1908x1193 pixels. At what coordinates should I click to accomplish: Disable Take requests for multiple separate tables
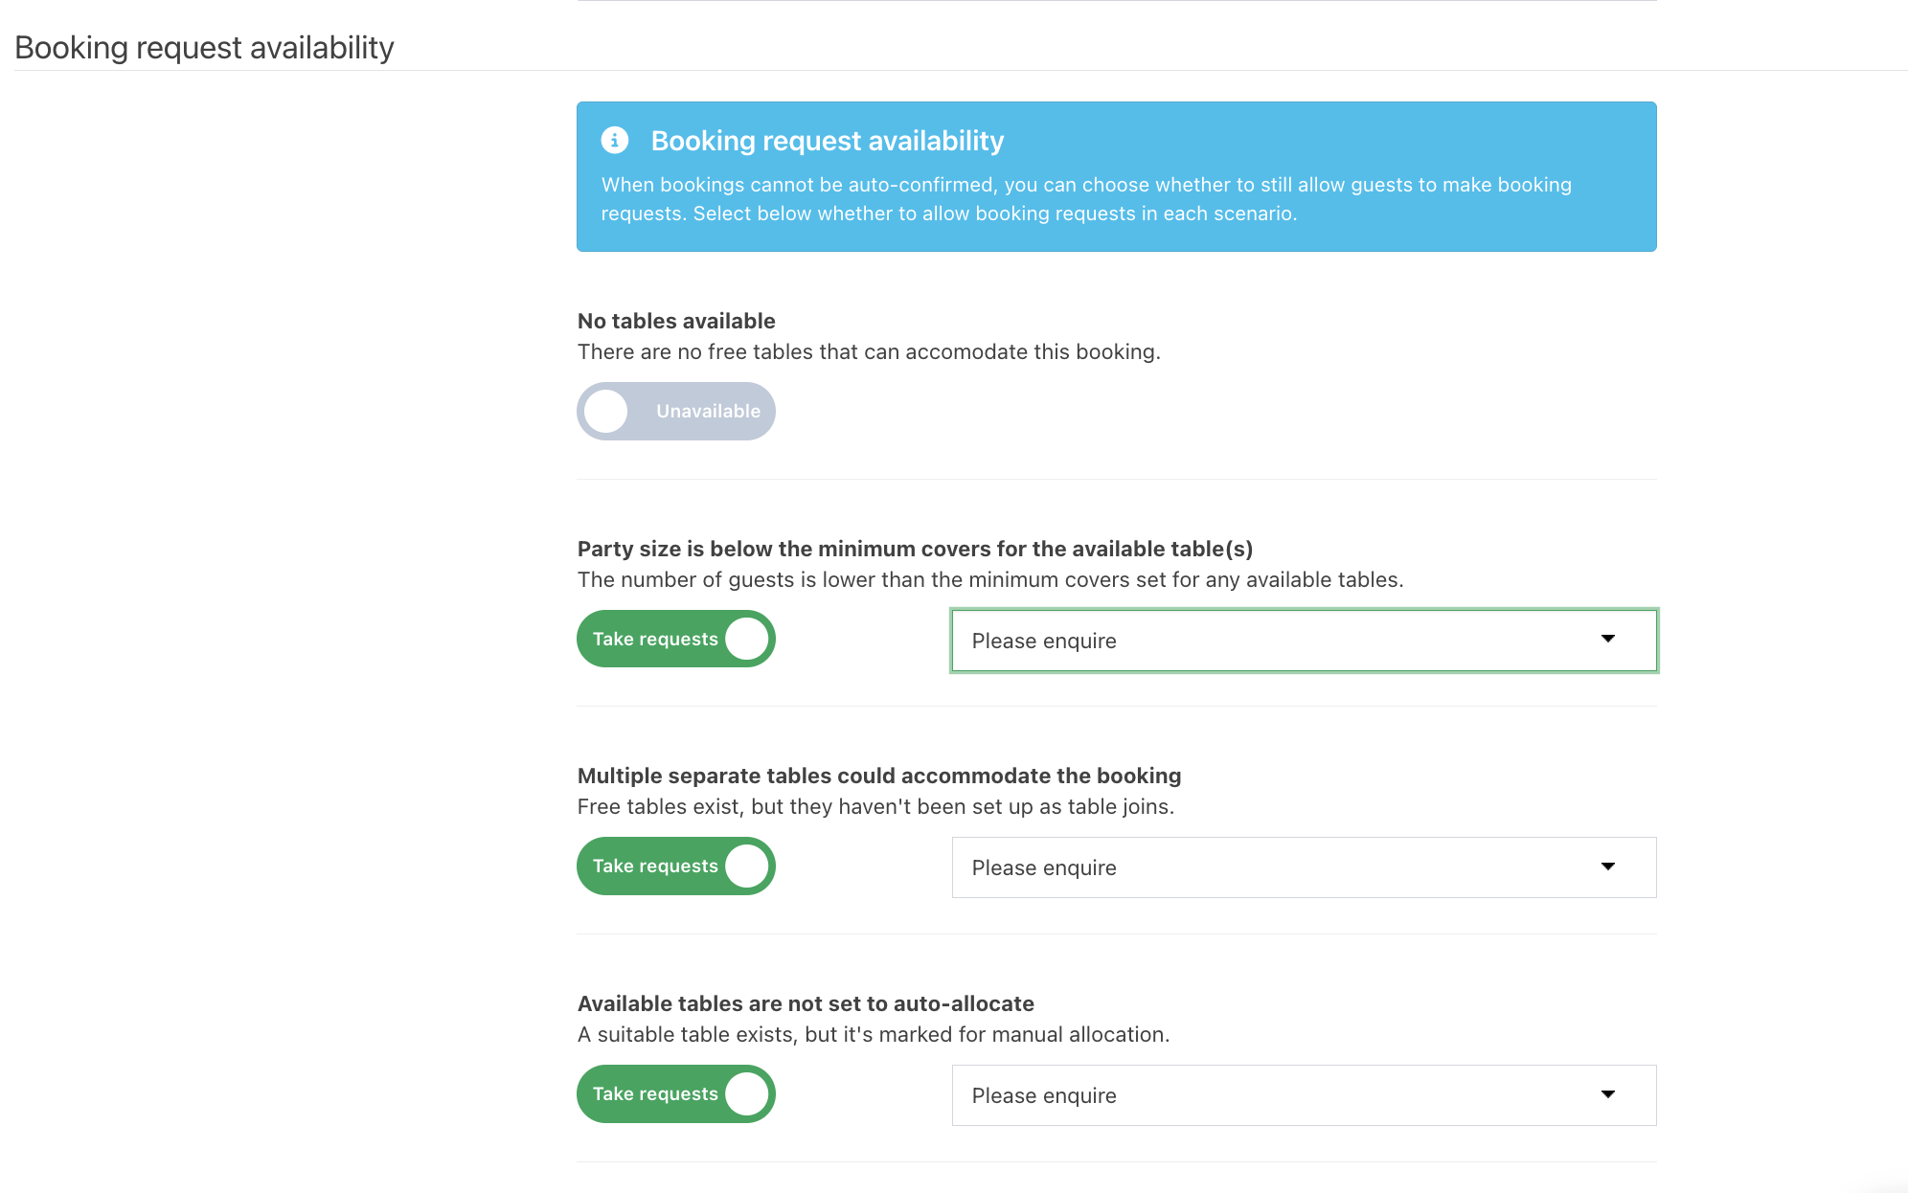[675, 867]
